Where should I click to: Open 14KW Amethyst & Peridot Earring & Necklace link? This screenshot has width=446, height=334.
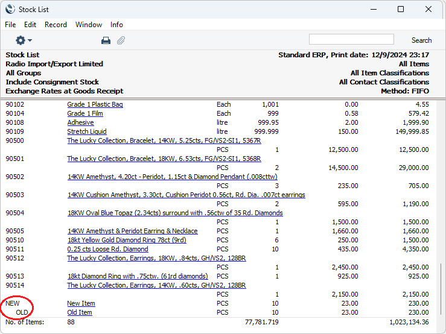pyautogui.click(x=133, y=231)
